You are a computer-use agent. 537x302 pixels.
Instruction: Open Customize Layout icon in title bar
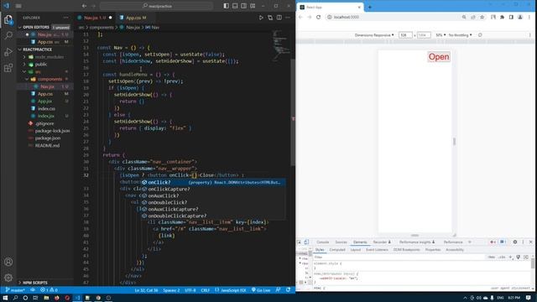(x=253, y=6)
